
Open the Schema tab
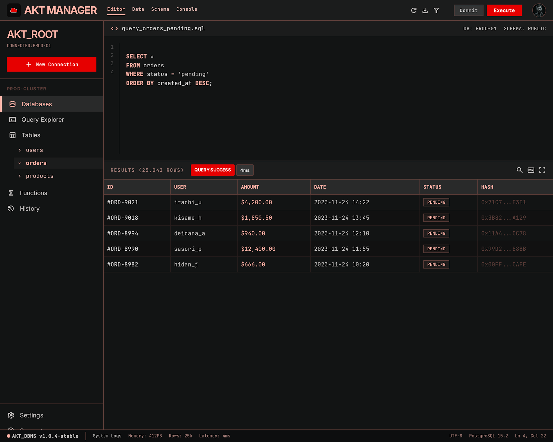(x=160, y=9)
